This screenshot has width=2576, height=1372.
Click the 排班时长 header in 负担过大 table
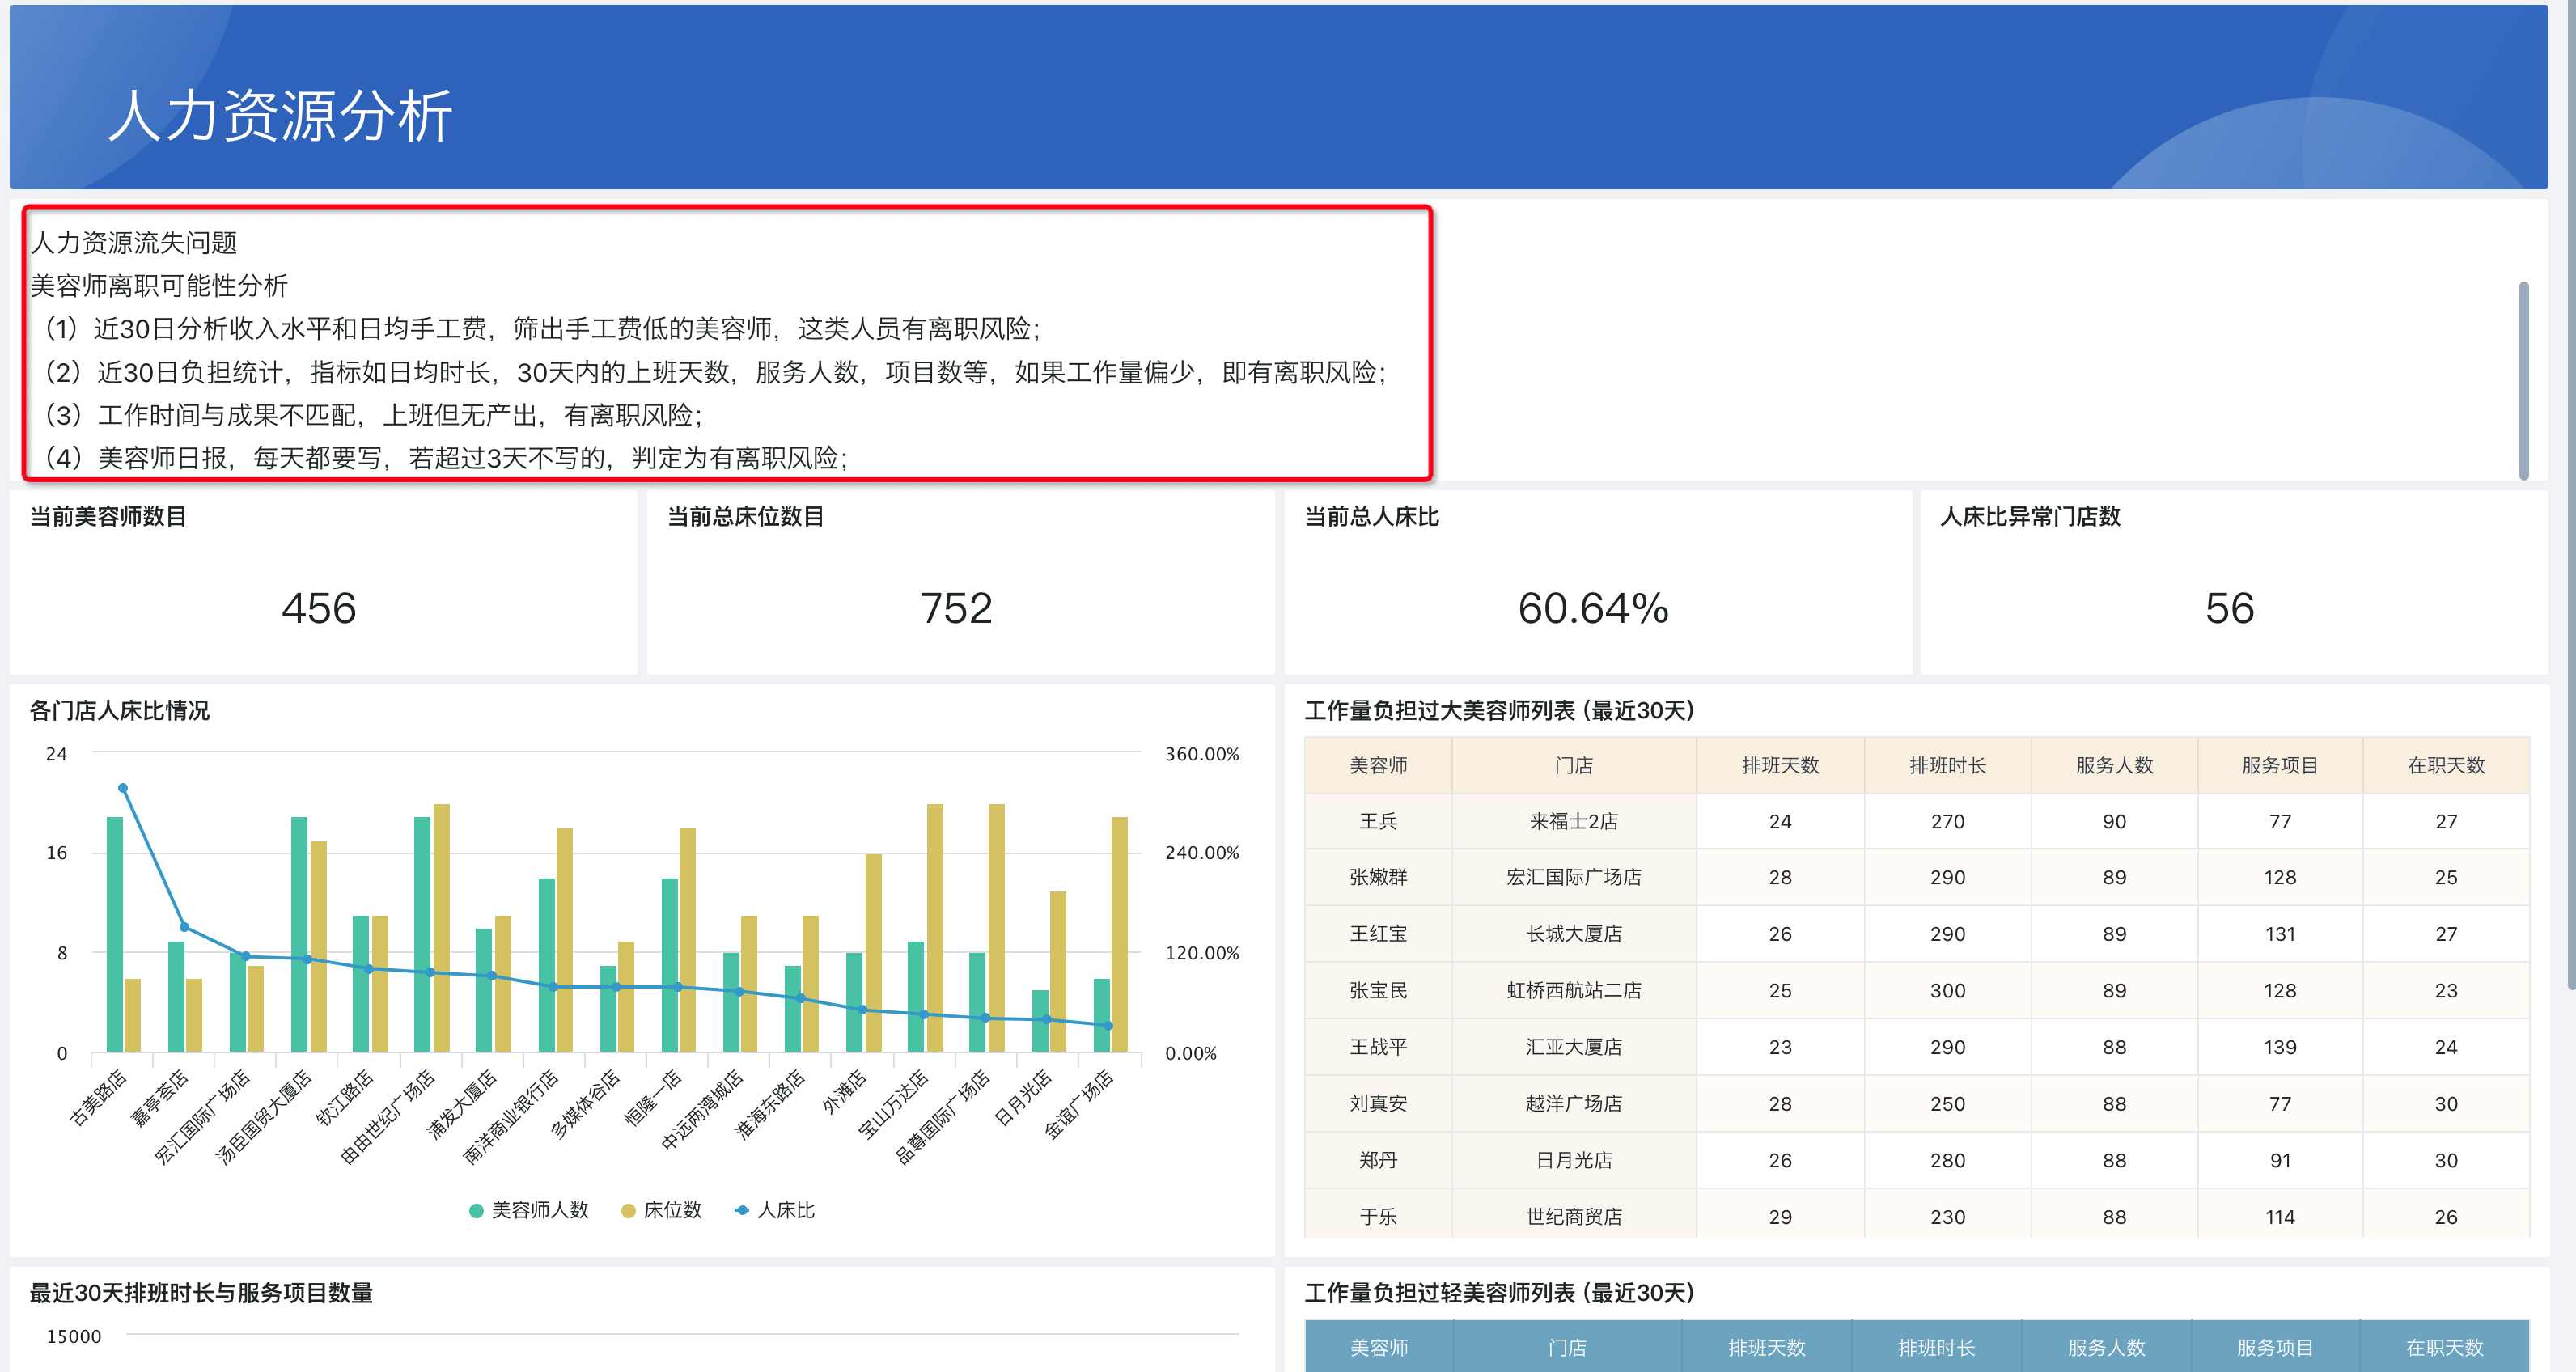[x=1947, y=765]
